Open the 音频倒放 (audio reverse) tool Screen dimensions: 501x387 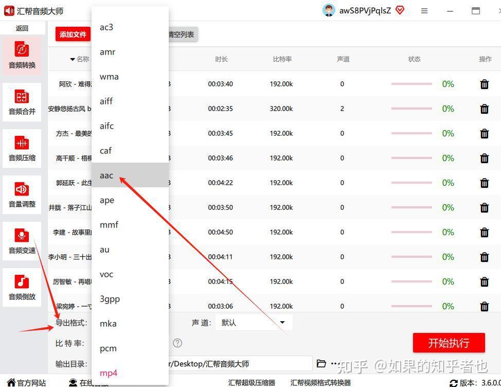click(22, 287)
